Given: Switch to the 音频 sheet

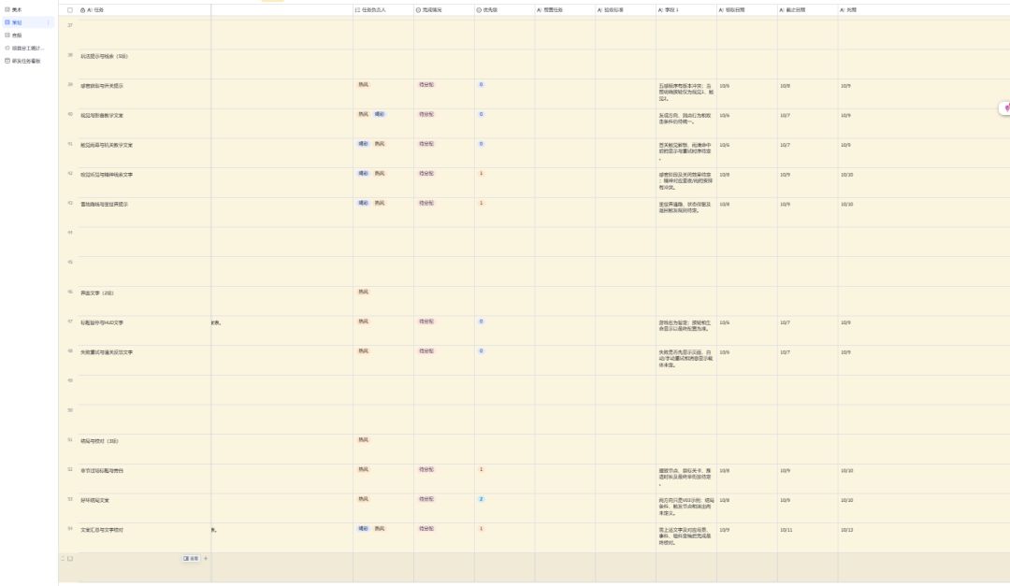Looking at the screenshot, I should (x=17, y=36).
